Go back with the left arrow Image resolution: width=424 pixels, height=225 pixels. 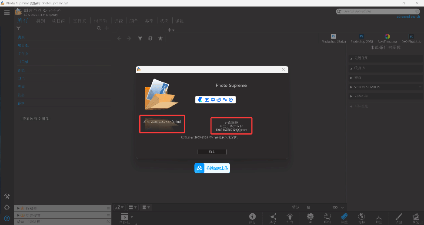(x=119, y=39)
